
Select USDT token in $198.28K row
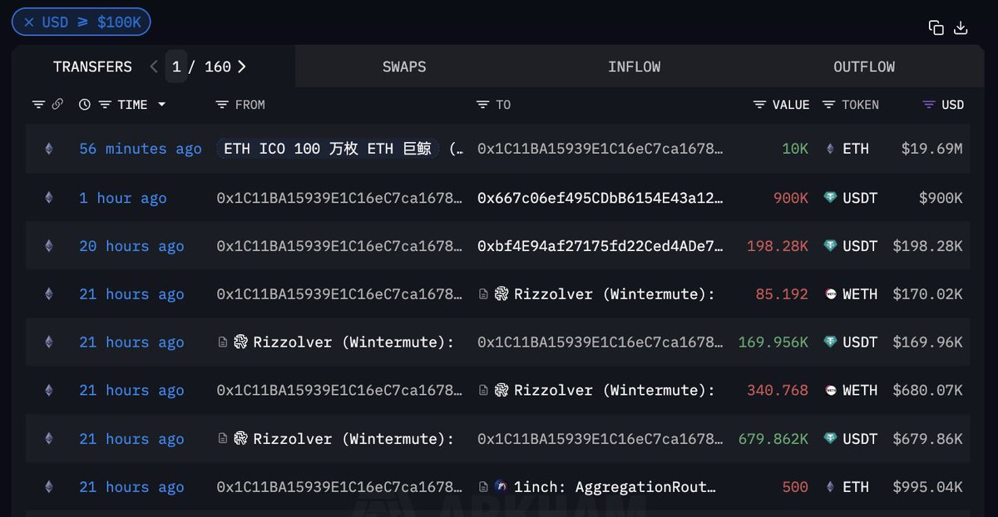[850, 246]
